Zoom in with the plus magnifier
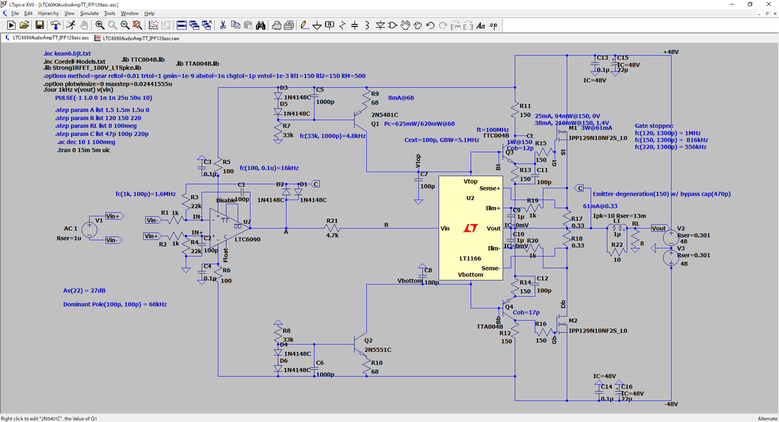The height and width of the screenshot is (422, 779). click(x=100, y=25)
